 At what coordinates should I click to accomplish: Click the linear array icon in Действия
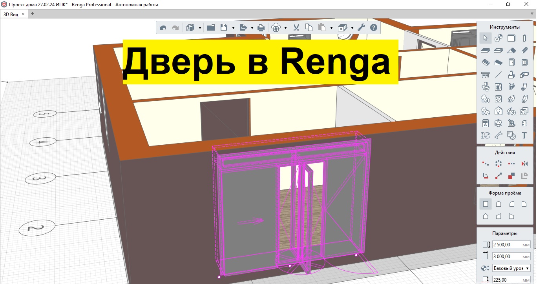511,164
